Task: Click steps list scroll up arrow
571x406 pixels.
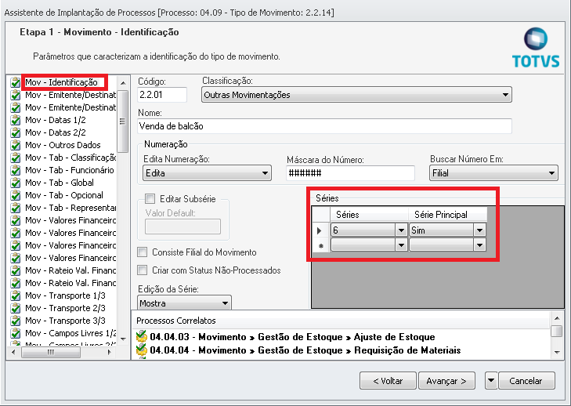Action: click(x=123, y=83)
